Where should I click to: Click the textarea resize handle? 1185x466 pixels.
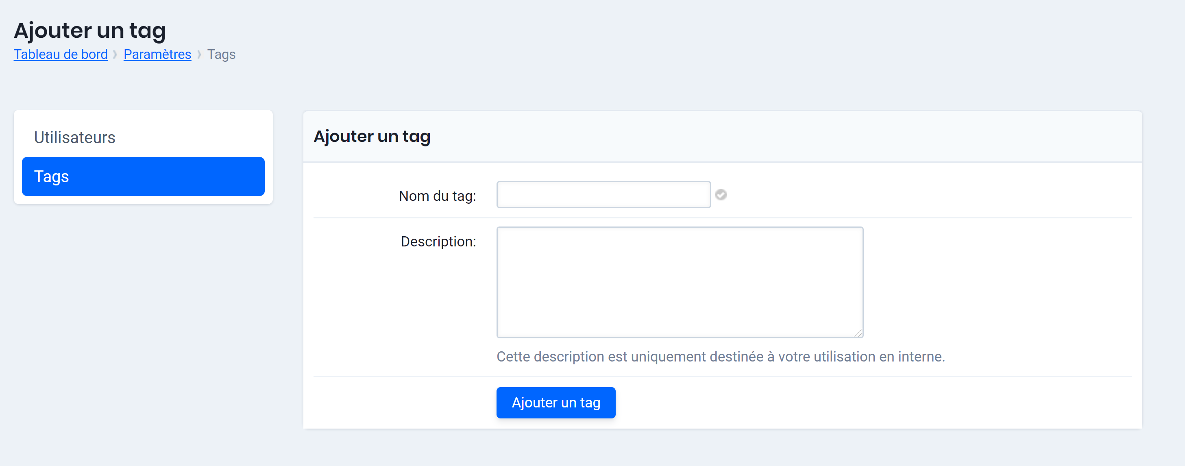click(859, 333)
